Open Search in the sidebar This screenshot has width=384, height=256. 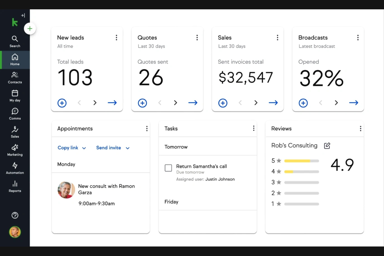click(15, 41)
